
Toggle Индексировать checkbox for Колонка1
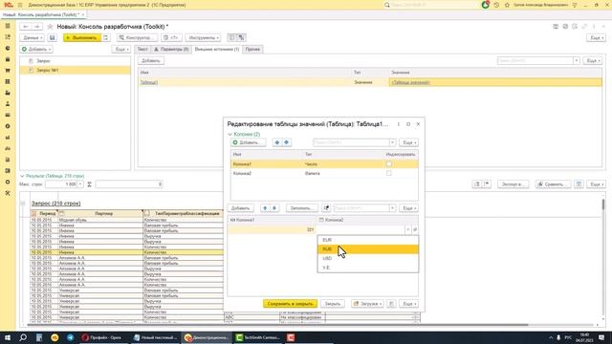coord(389,163)
